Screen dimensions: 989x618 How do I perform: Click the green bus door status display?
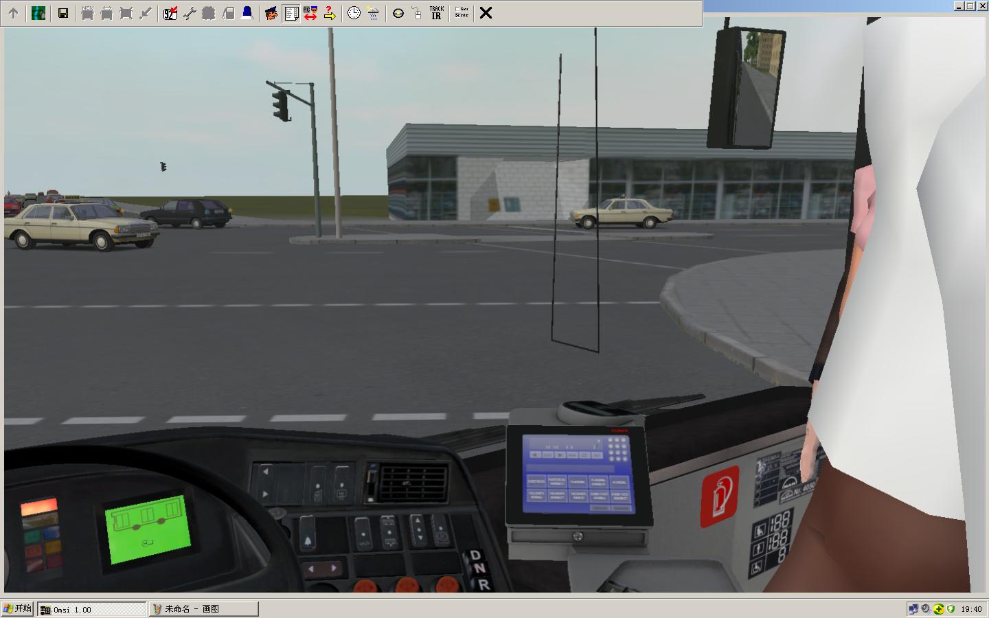tap(147, 530)
